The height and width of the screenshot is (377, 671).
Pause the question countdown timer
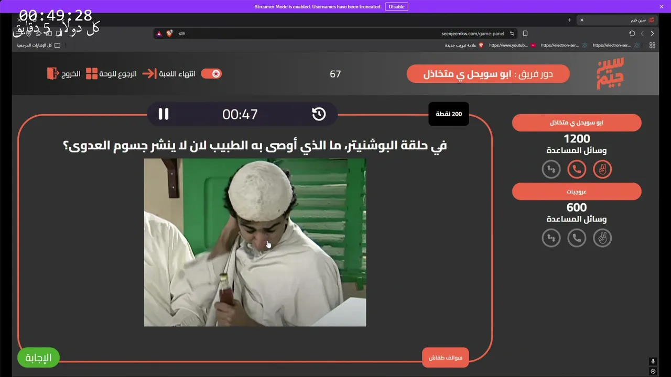click(x=164, y=114)
